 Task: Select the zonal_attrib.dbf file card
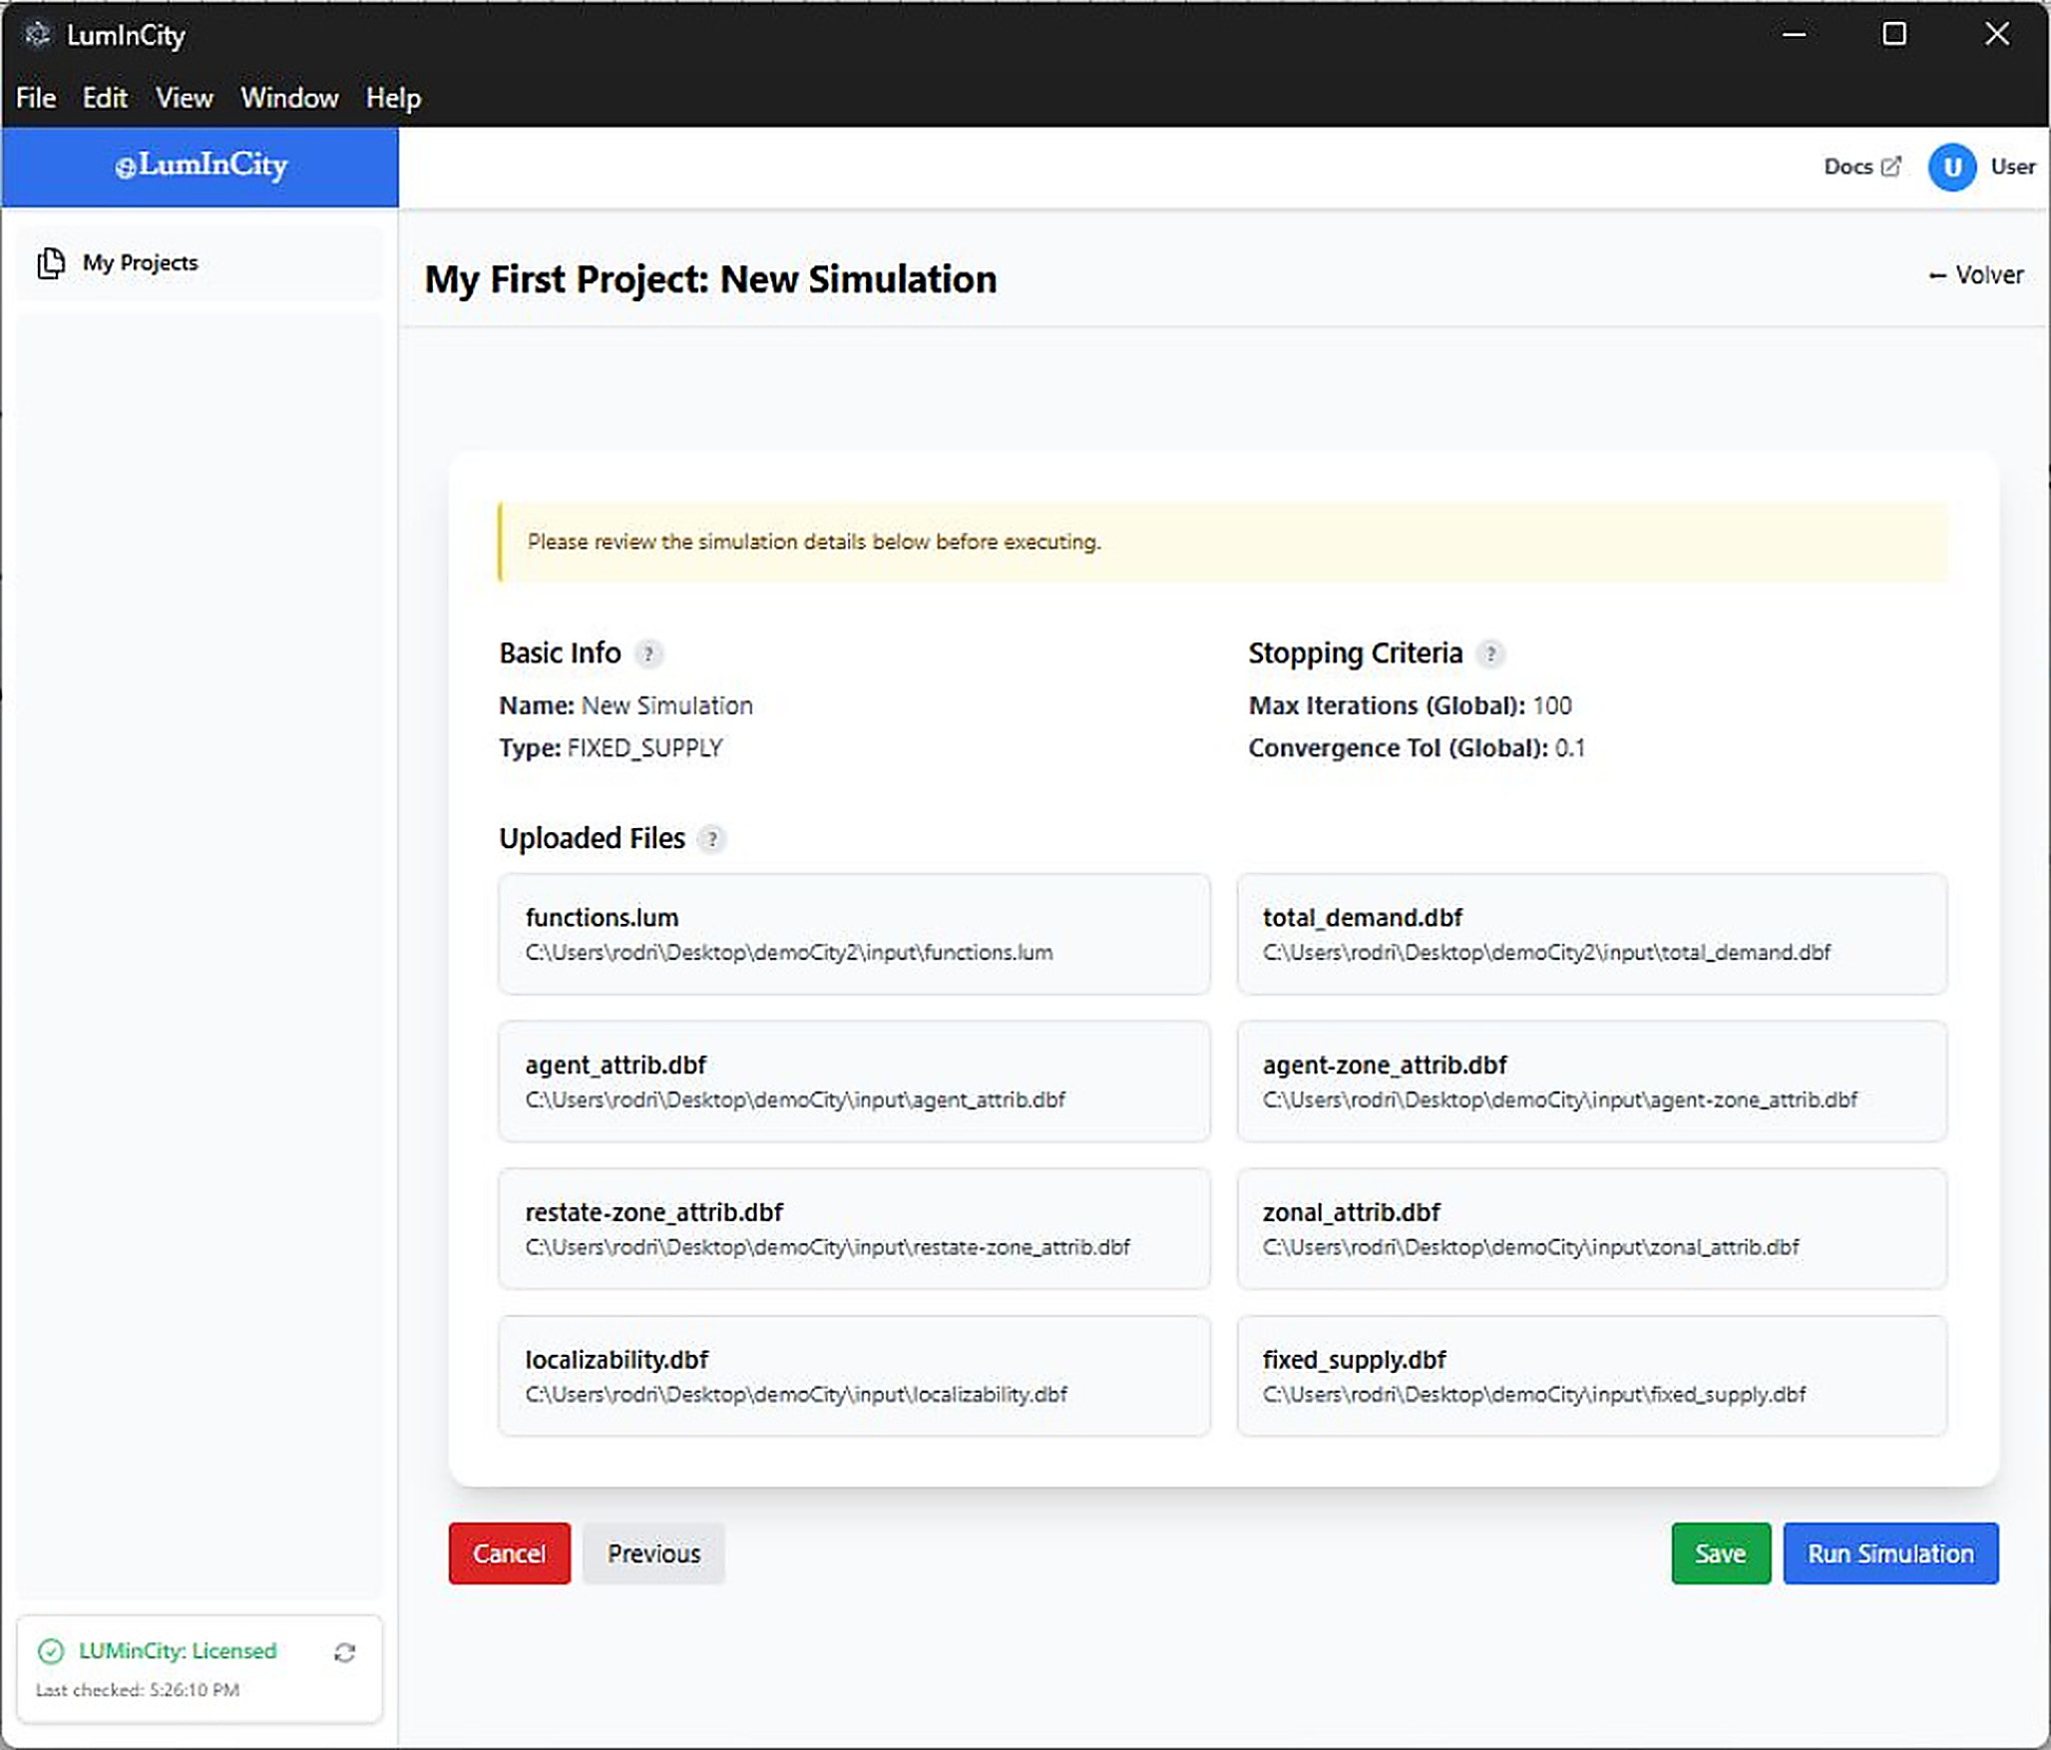[1592, 1229]
